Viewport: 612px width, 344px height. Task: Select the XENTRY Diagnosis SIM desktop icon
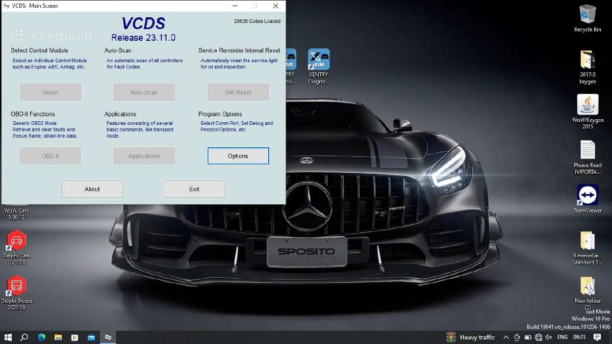(319, 67)
